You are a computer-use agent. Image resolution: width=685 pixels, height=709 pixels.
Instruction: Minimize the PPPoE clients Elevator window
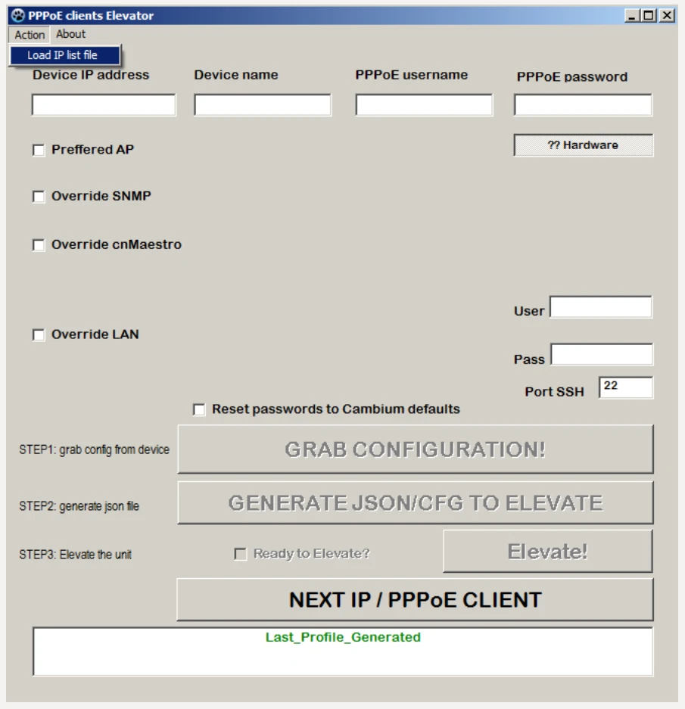634,16
